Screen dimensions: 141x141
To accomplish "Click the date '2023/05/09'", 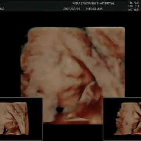I will (x=72, y=9).
